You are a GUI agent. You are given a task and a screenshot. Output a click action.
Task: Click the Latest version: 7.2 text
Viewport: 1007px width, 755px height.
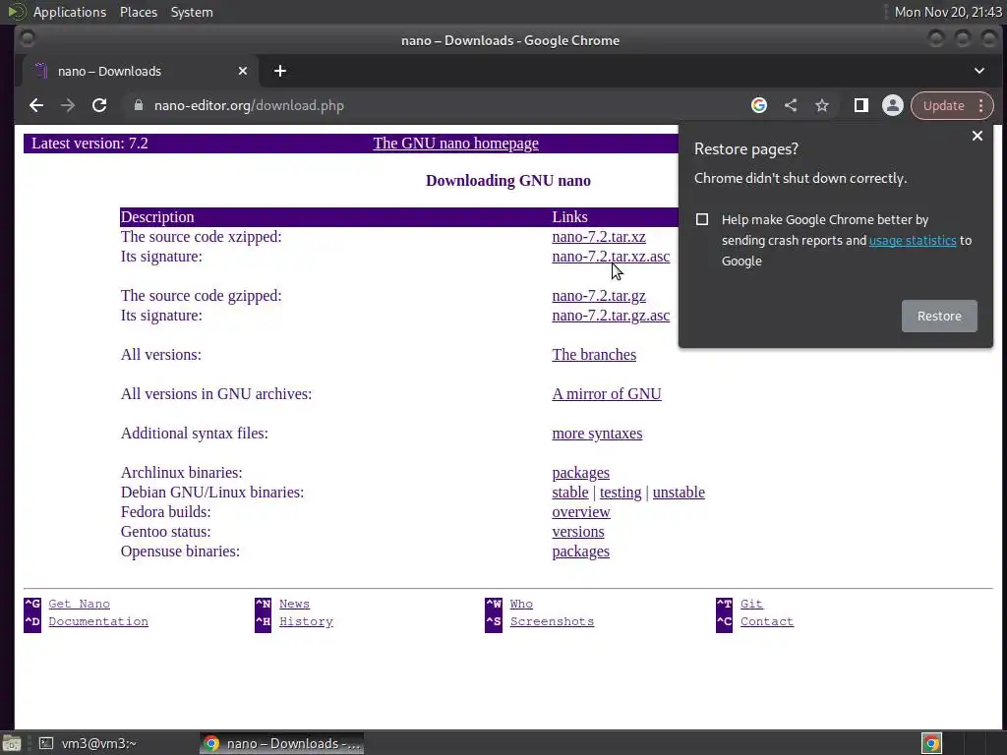point(89,144)
